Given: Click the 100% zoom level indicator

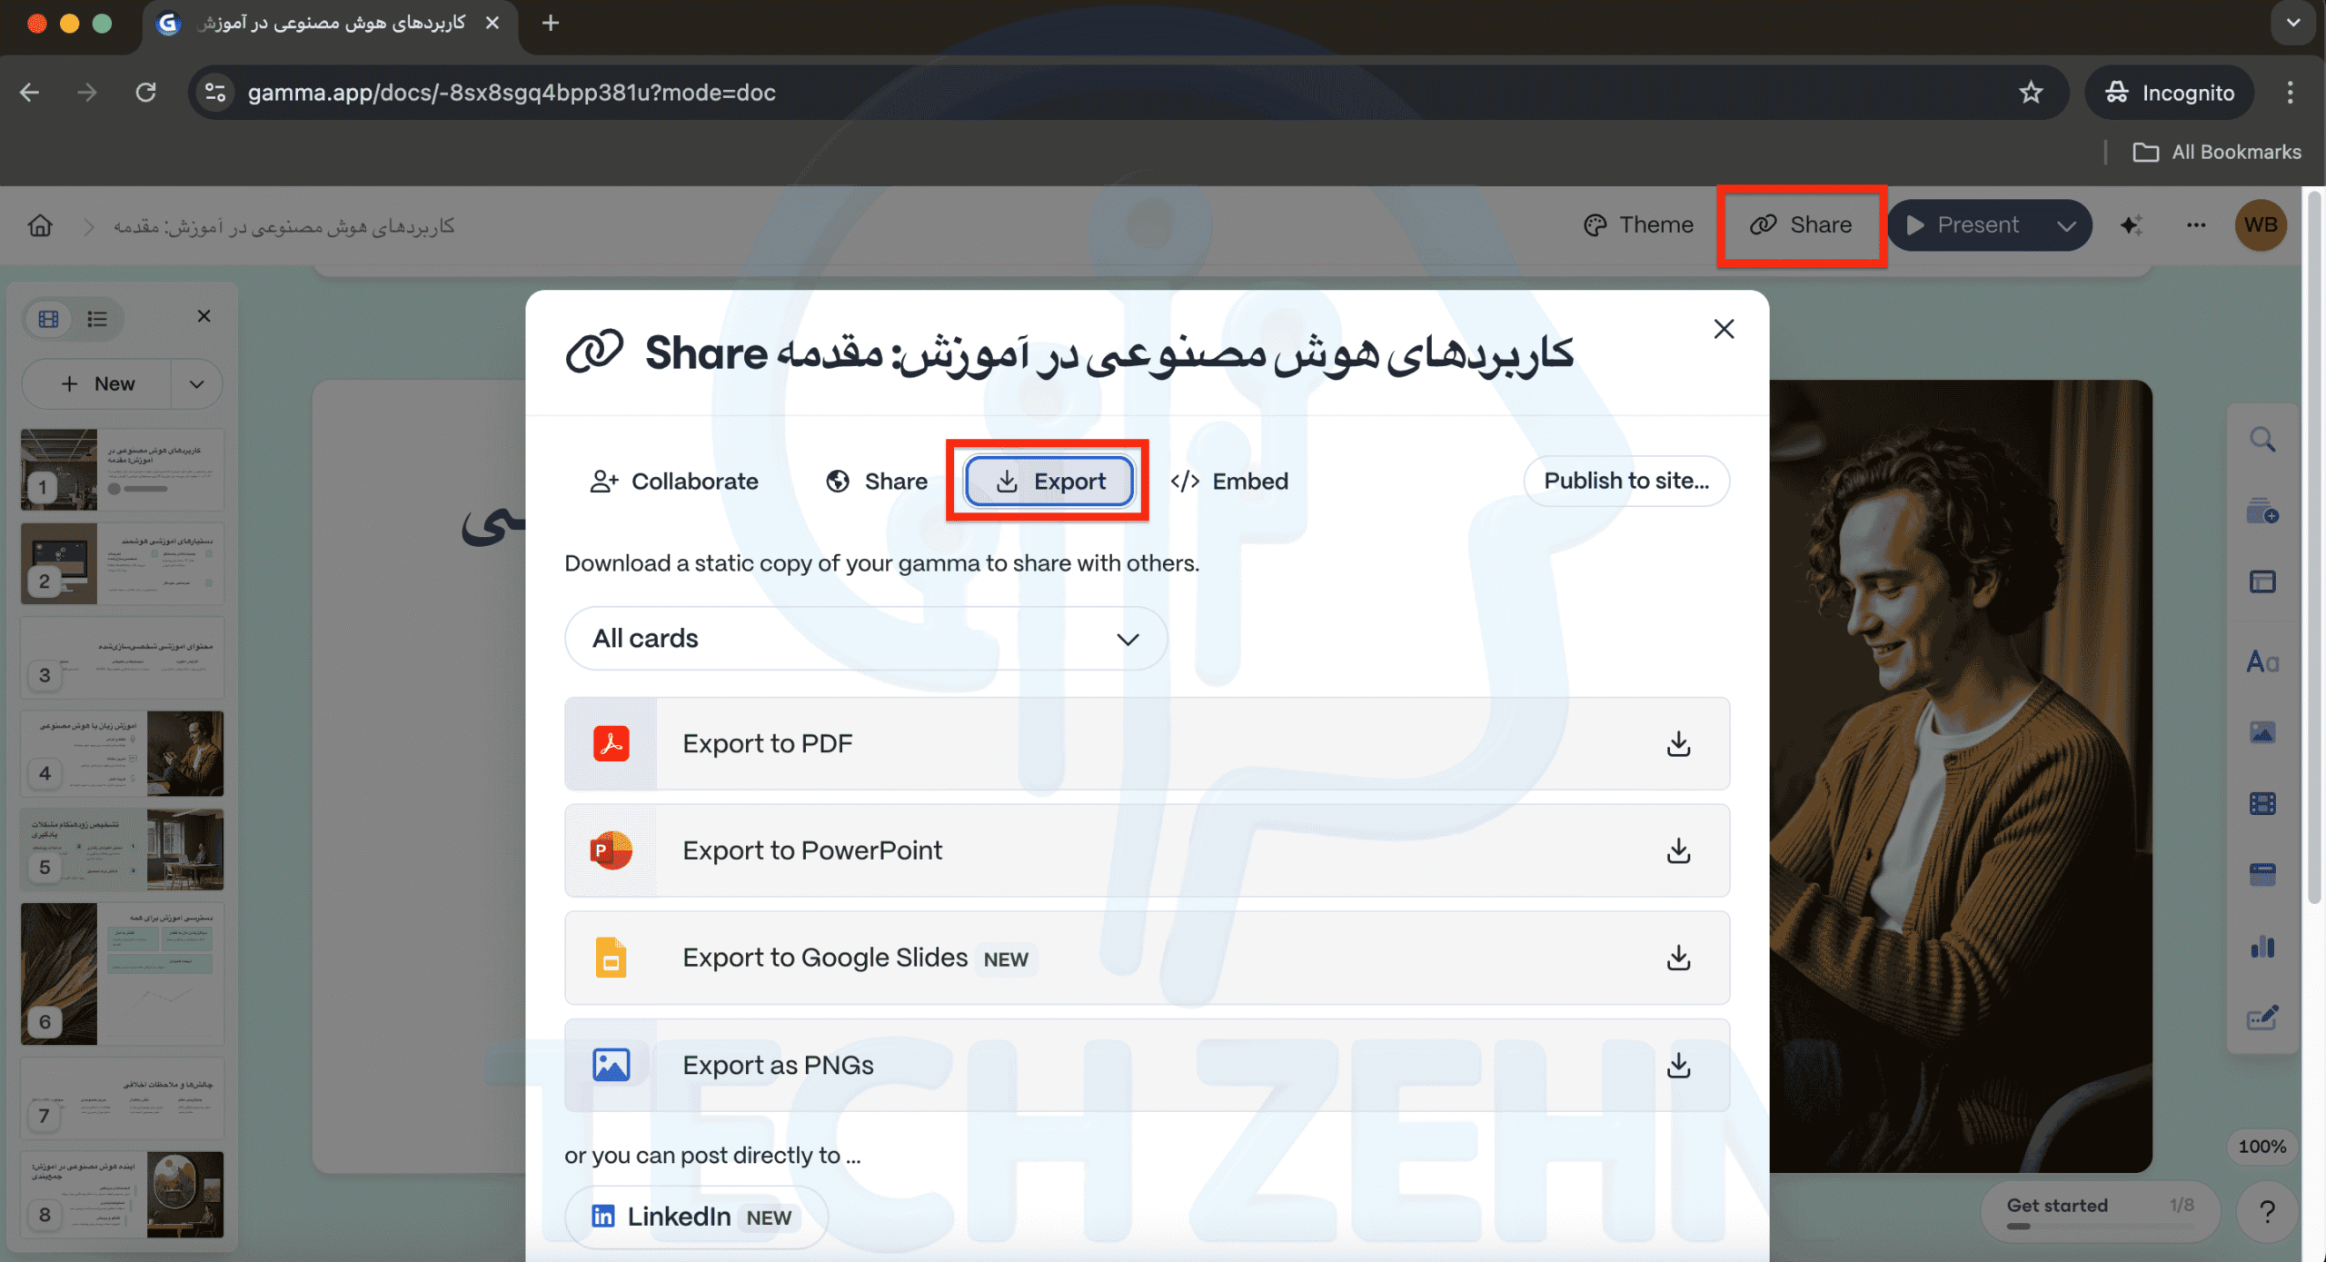Looking at the screenshot, I should [x=2261, y=1147].
